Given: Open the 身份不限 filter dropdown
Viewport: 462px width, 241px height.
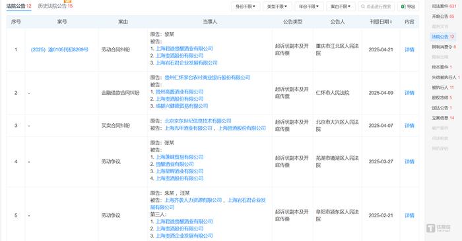Looking at the screenshot, I should click(246, 7).
